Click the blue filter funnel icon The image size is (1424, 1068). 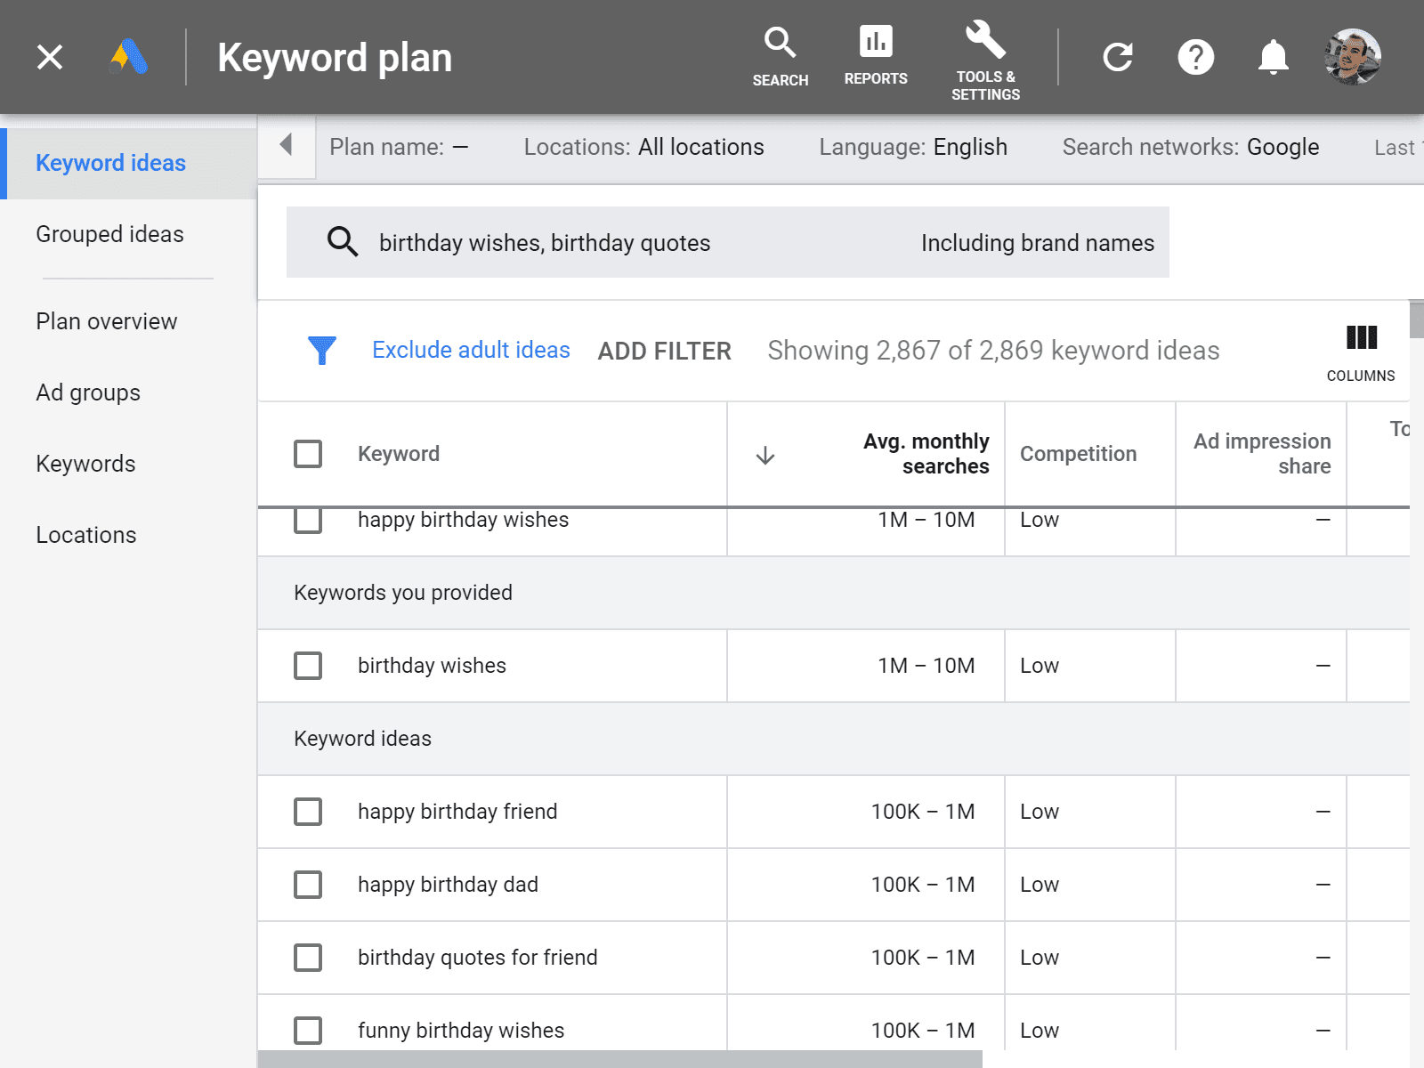(x=322, y=351)
